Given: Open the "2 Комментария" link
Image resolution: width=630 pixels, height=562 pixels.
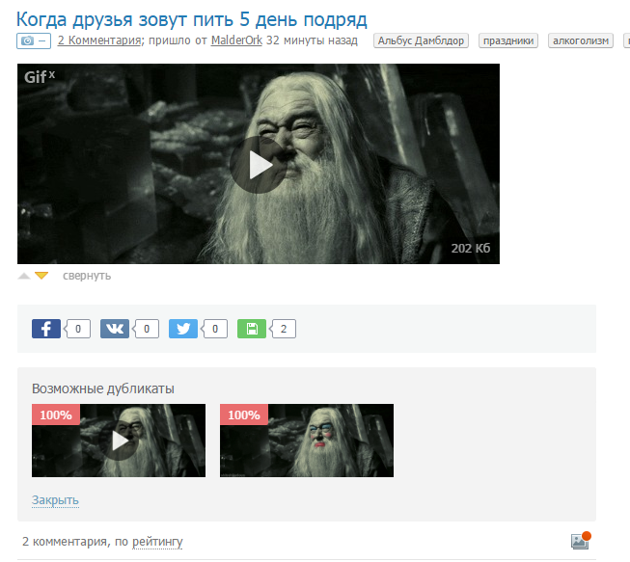Looking at the screenshot, I should point(99,40).
